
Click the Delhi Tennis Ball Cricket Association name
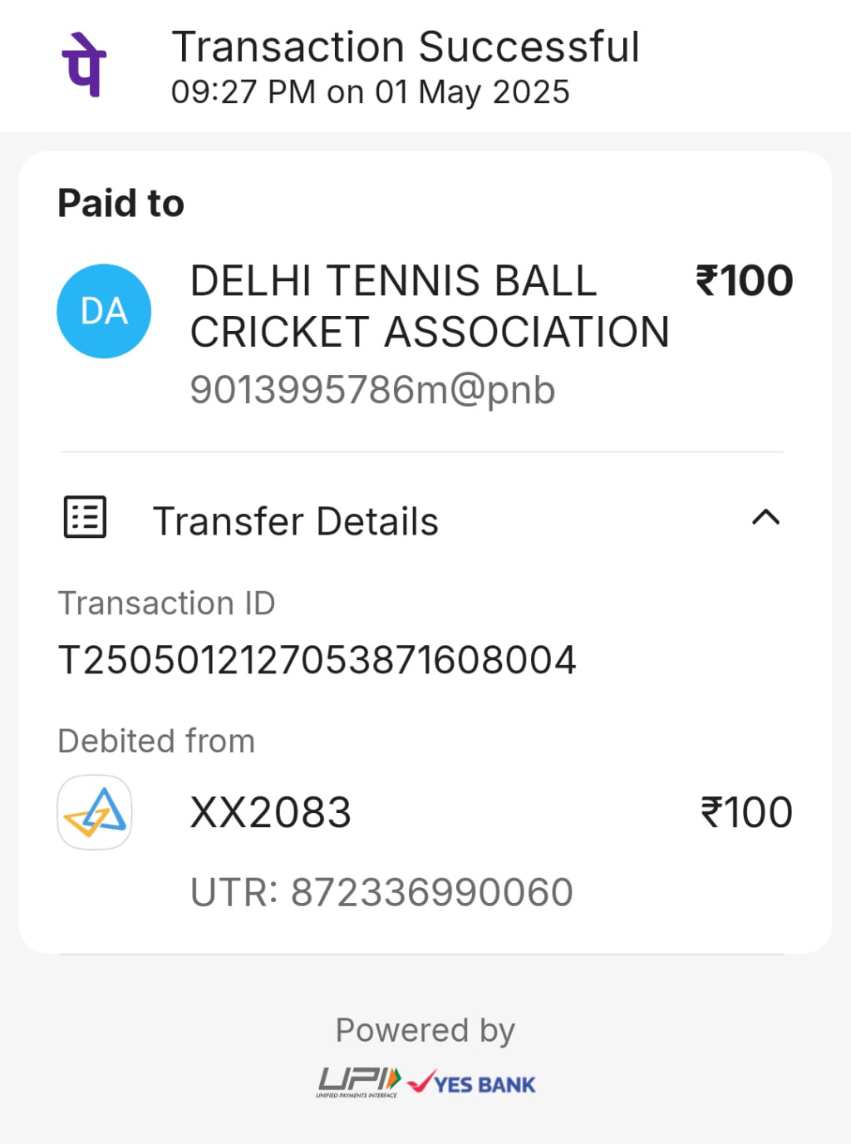point(429,306)
